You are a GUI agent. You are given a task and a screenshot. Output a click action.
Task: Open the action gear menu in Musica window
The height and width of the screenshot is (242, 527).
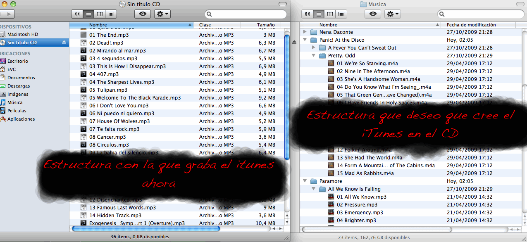pyautogui.click(x=392, y=14)
